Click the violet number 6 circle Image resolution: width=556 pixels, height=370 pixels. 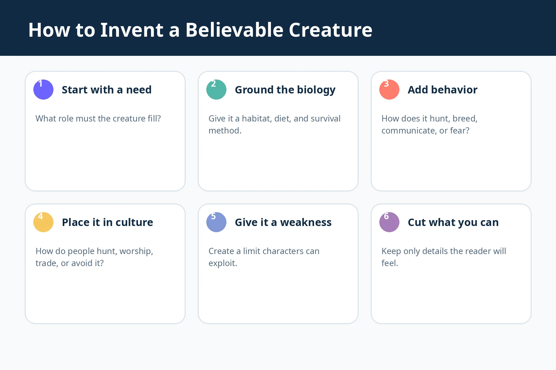click(389, 222)
